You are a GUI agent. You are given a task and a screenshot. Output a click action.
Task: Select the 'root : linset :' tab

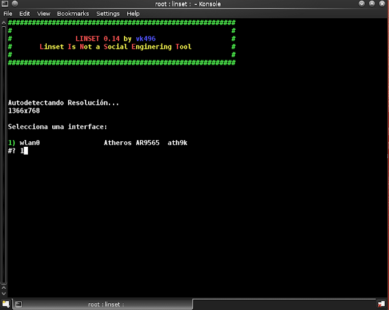tap(106, 304)
